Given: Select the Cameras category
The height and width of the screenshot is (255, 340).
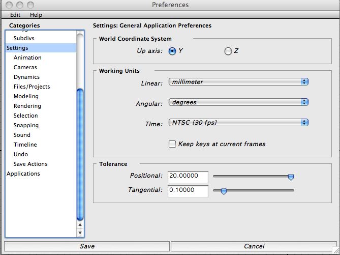Looking at the screenshot, I should pos(41,67).
